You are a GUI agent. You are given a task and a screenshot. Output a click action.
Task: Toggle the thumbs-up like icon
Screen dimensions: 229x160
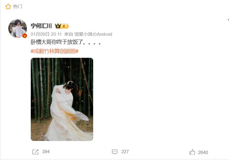(192, 152)
